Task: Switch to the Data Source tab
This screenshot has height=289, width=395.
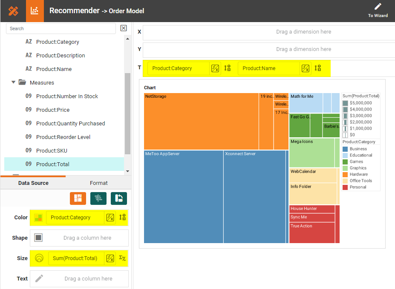Action: tap(33, 183)
